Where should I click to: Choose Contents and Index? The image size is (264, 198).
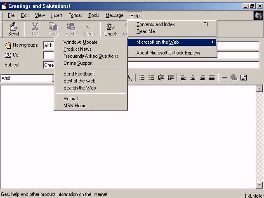point(172,24)
